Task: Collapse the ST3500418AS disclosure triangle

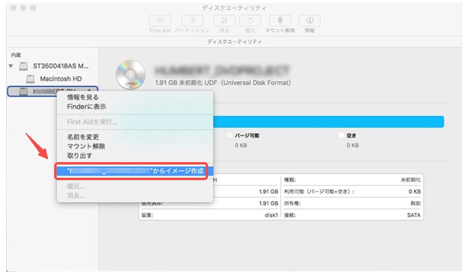Action: [x=11, y=66]
